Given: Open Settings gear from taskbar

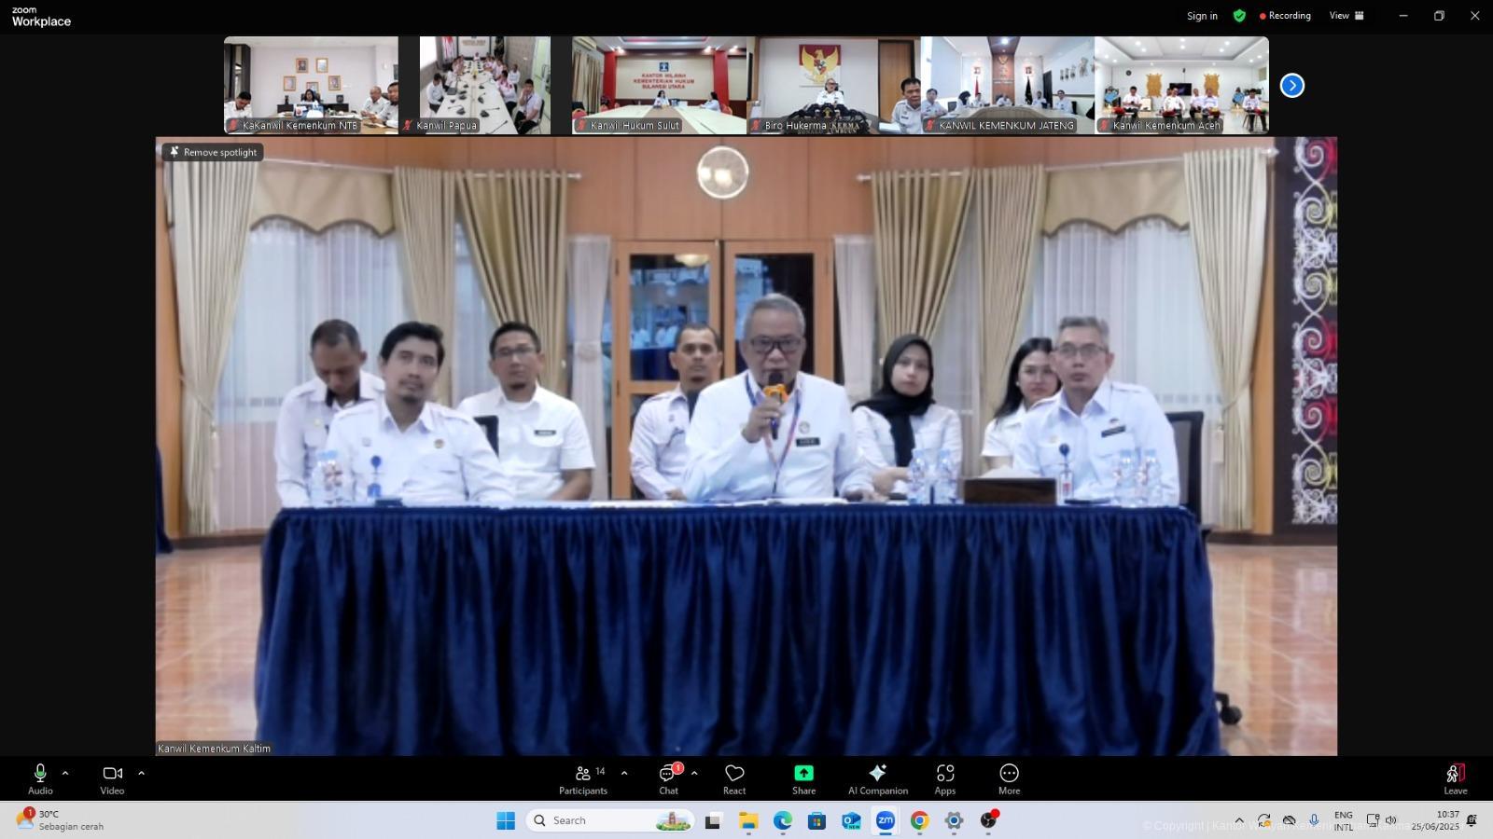Looking at the screenshot, I should coord(954,820).
